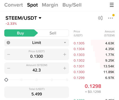Open the hamburger menu icon
Viewport: 119px width, 100px height.
coord(112,5)
